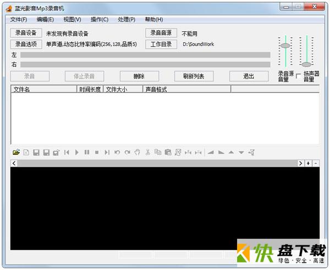Click the scissors cut icon

[148, 152]
